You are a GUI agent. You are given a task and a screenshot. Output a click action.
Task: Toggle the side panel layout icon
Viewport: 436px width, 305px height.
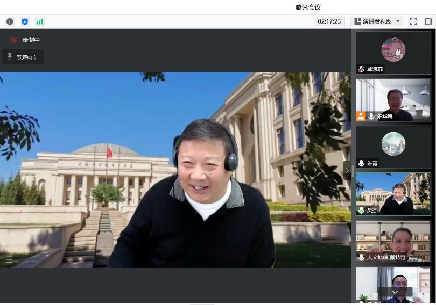(428, 21)
